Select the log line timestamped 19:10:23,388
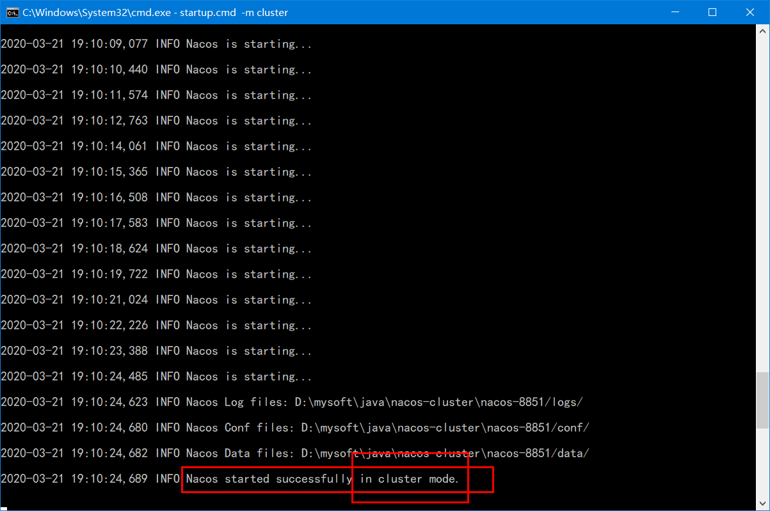The image size is (770, 511). pos(156,351)
